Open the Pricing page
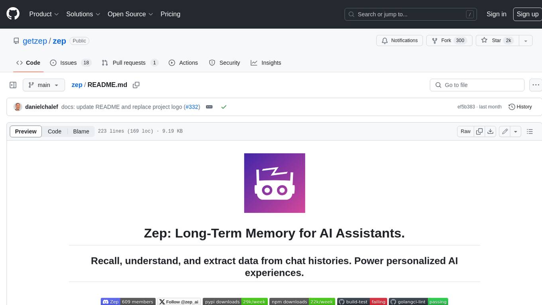This screenshot has height=305, width=542. (170, 14)
